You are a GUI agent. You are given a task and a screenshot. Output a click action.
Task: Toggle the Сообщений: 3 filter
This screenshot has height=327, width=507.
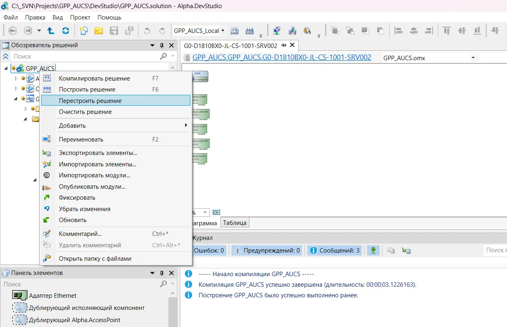(335, 251)
